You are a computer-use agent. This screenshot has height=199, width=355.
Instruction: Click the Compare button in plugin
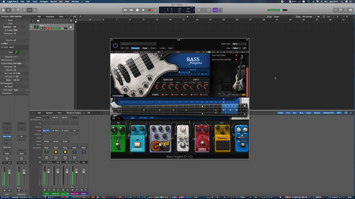click(x=135, y=48)
